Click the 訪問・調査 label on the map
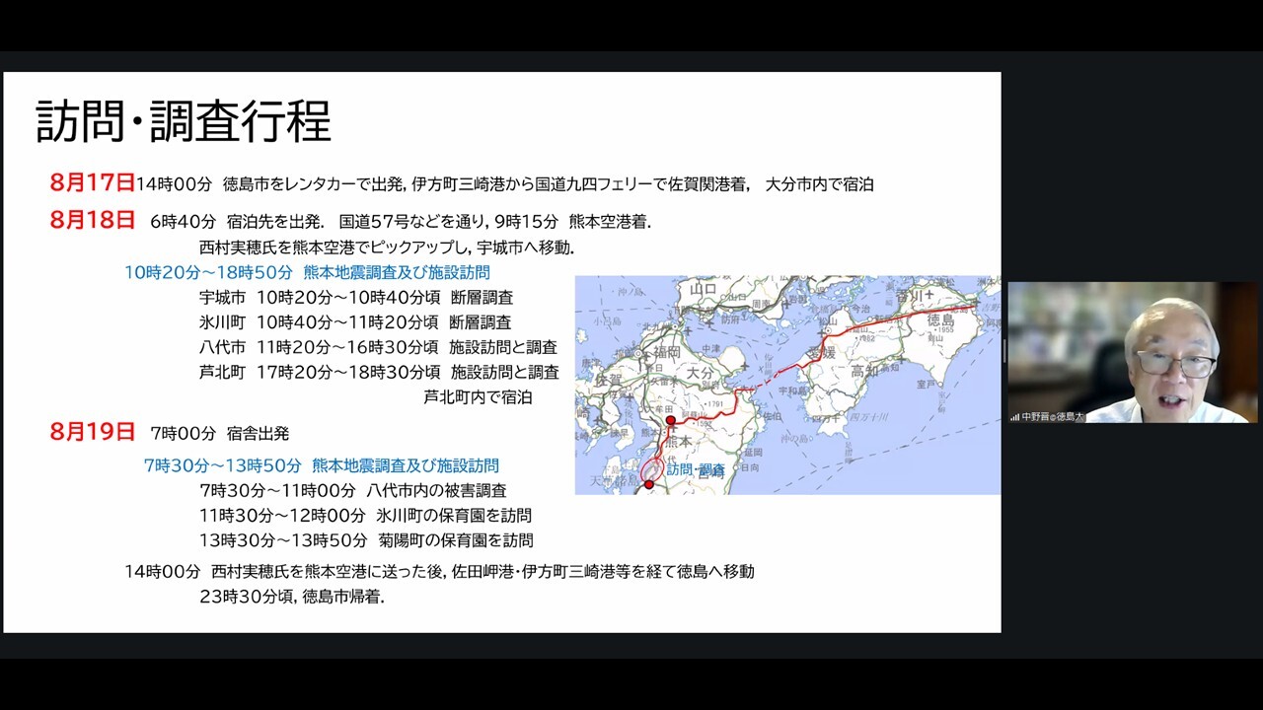The height and width of the screenshot is (710, 1263). (696, 470)
